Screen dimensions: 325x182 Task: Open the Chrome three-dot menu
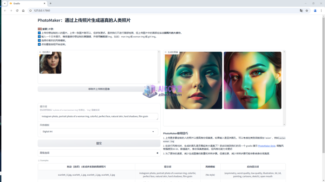pos(321,10)
